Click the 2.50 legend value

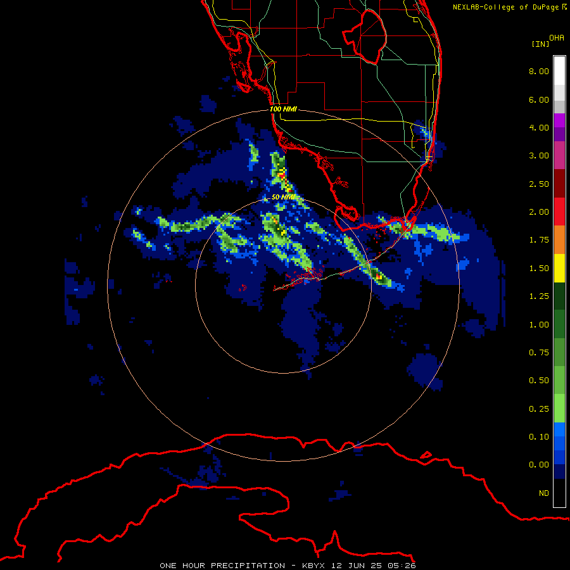coord(539,184)
